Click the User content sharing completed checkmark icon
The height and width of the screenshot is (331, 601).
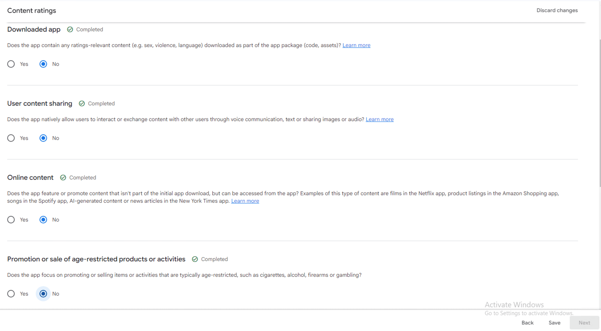pyautogui.click(x=82, y=103)
